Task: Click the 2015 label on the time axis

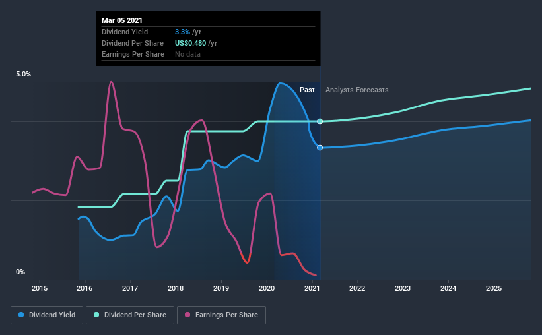Action: [40, 288]
